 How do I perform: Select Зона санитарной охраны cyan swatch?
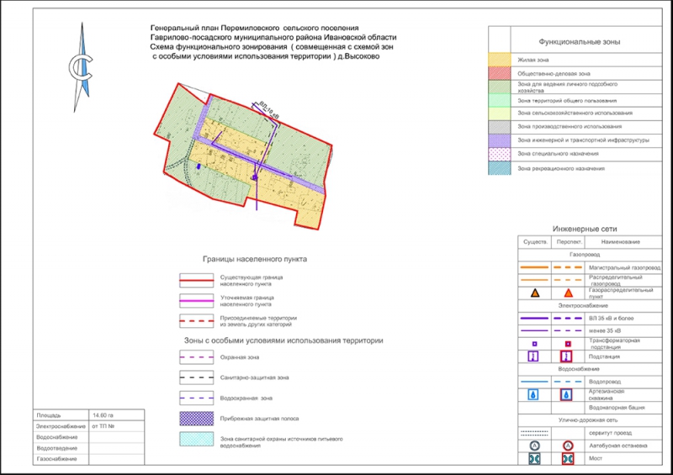click(x=196, y=439)
